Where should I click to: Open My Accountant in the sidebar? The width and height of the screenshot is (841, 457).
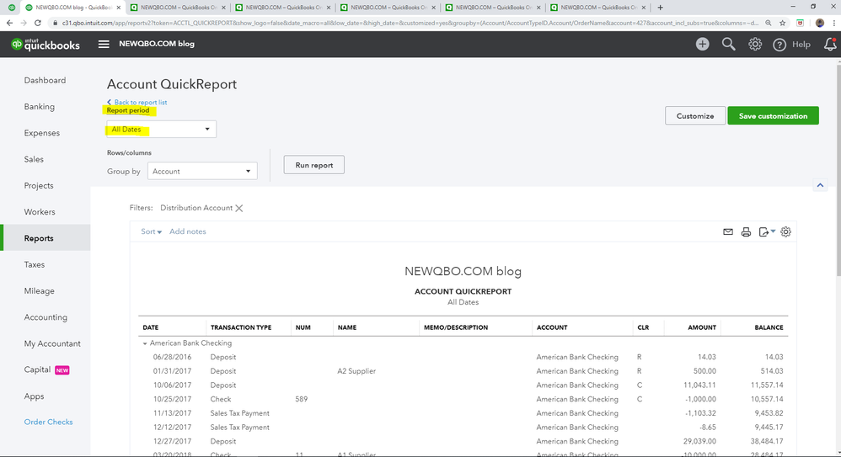tap(52, 343)
